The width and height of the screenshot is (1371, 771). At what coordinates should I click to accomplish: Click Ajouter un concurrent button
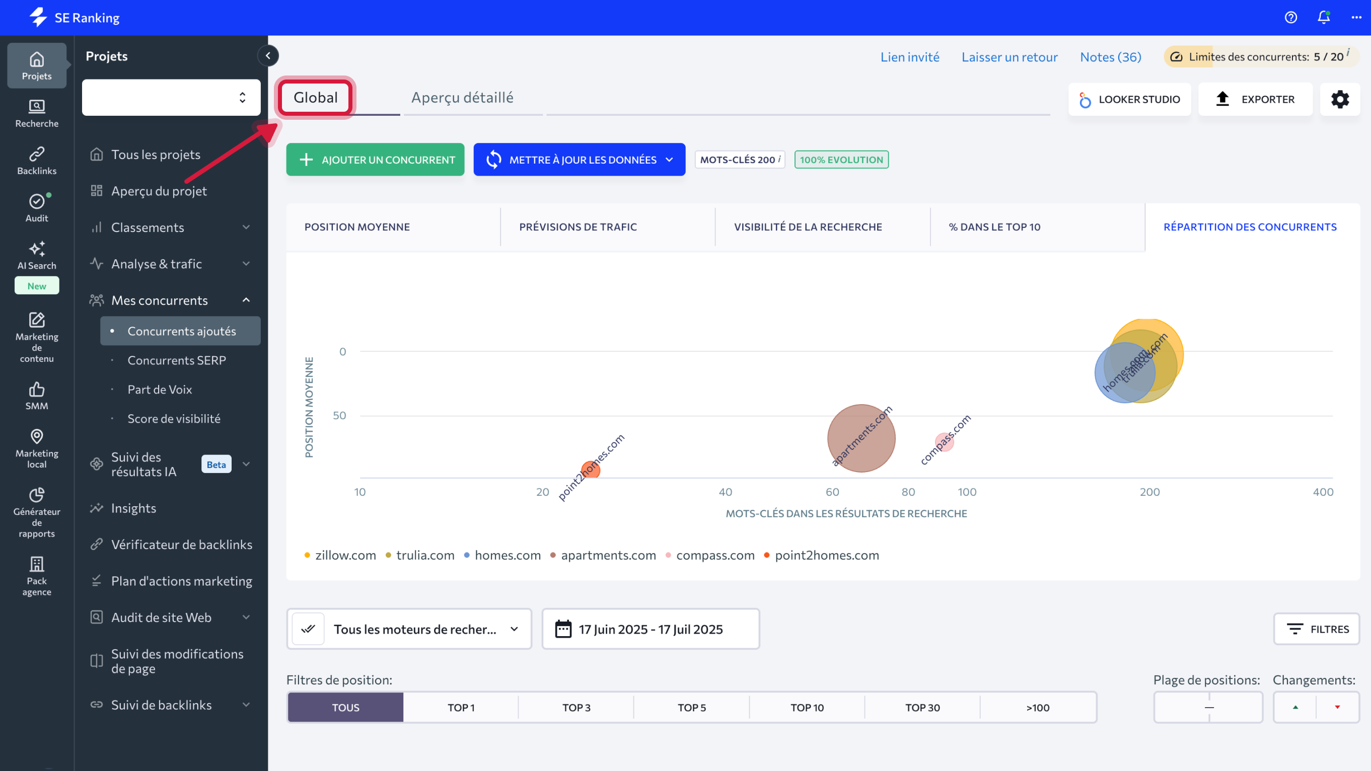pos(375,159)
